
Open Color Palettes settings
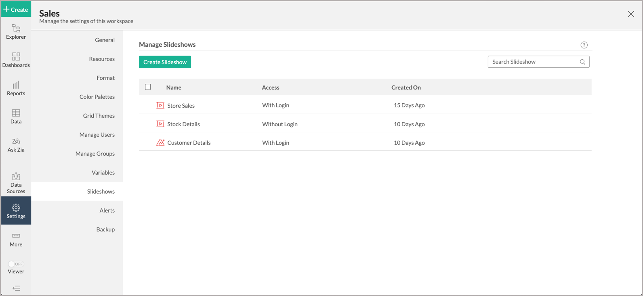(97, 97)
